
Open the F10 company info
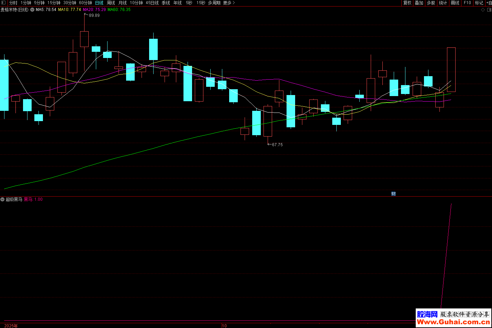(467, 3)
